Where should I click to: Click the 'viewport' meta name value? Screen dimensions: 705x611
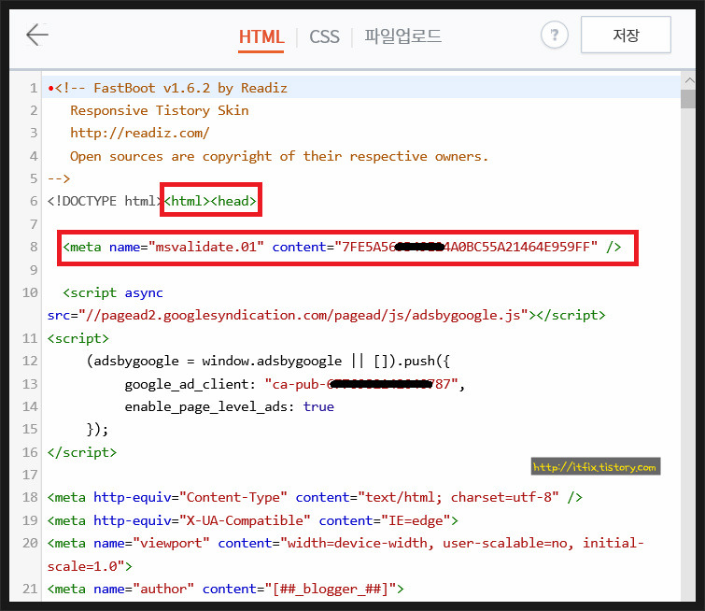pos(171,544)
